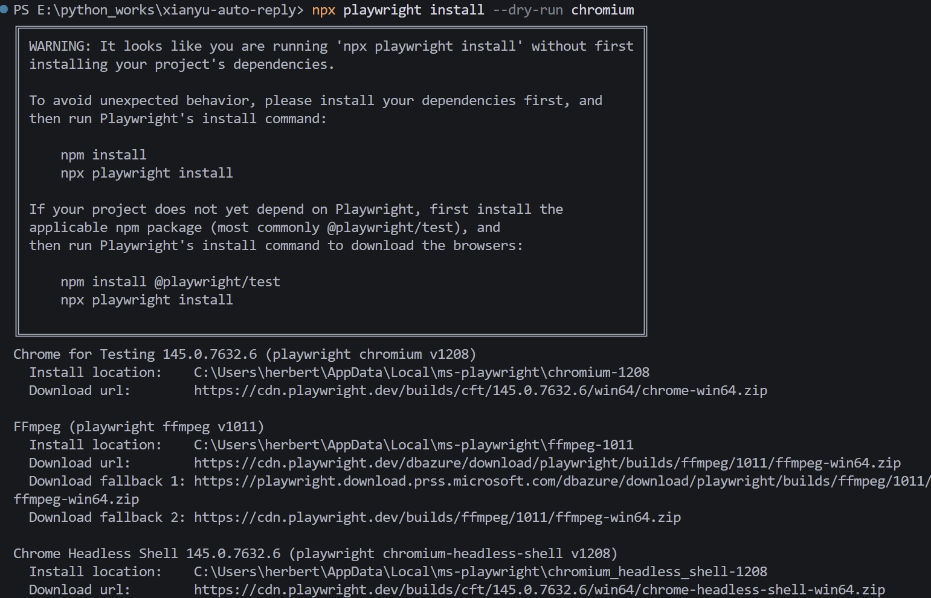Open the chrome-headless-shell-win64.zip download URL

[539, 590]
